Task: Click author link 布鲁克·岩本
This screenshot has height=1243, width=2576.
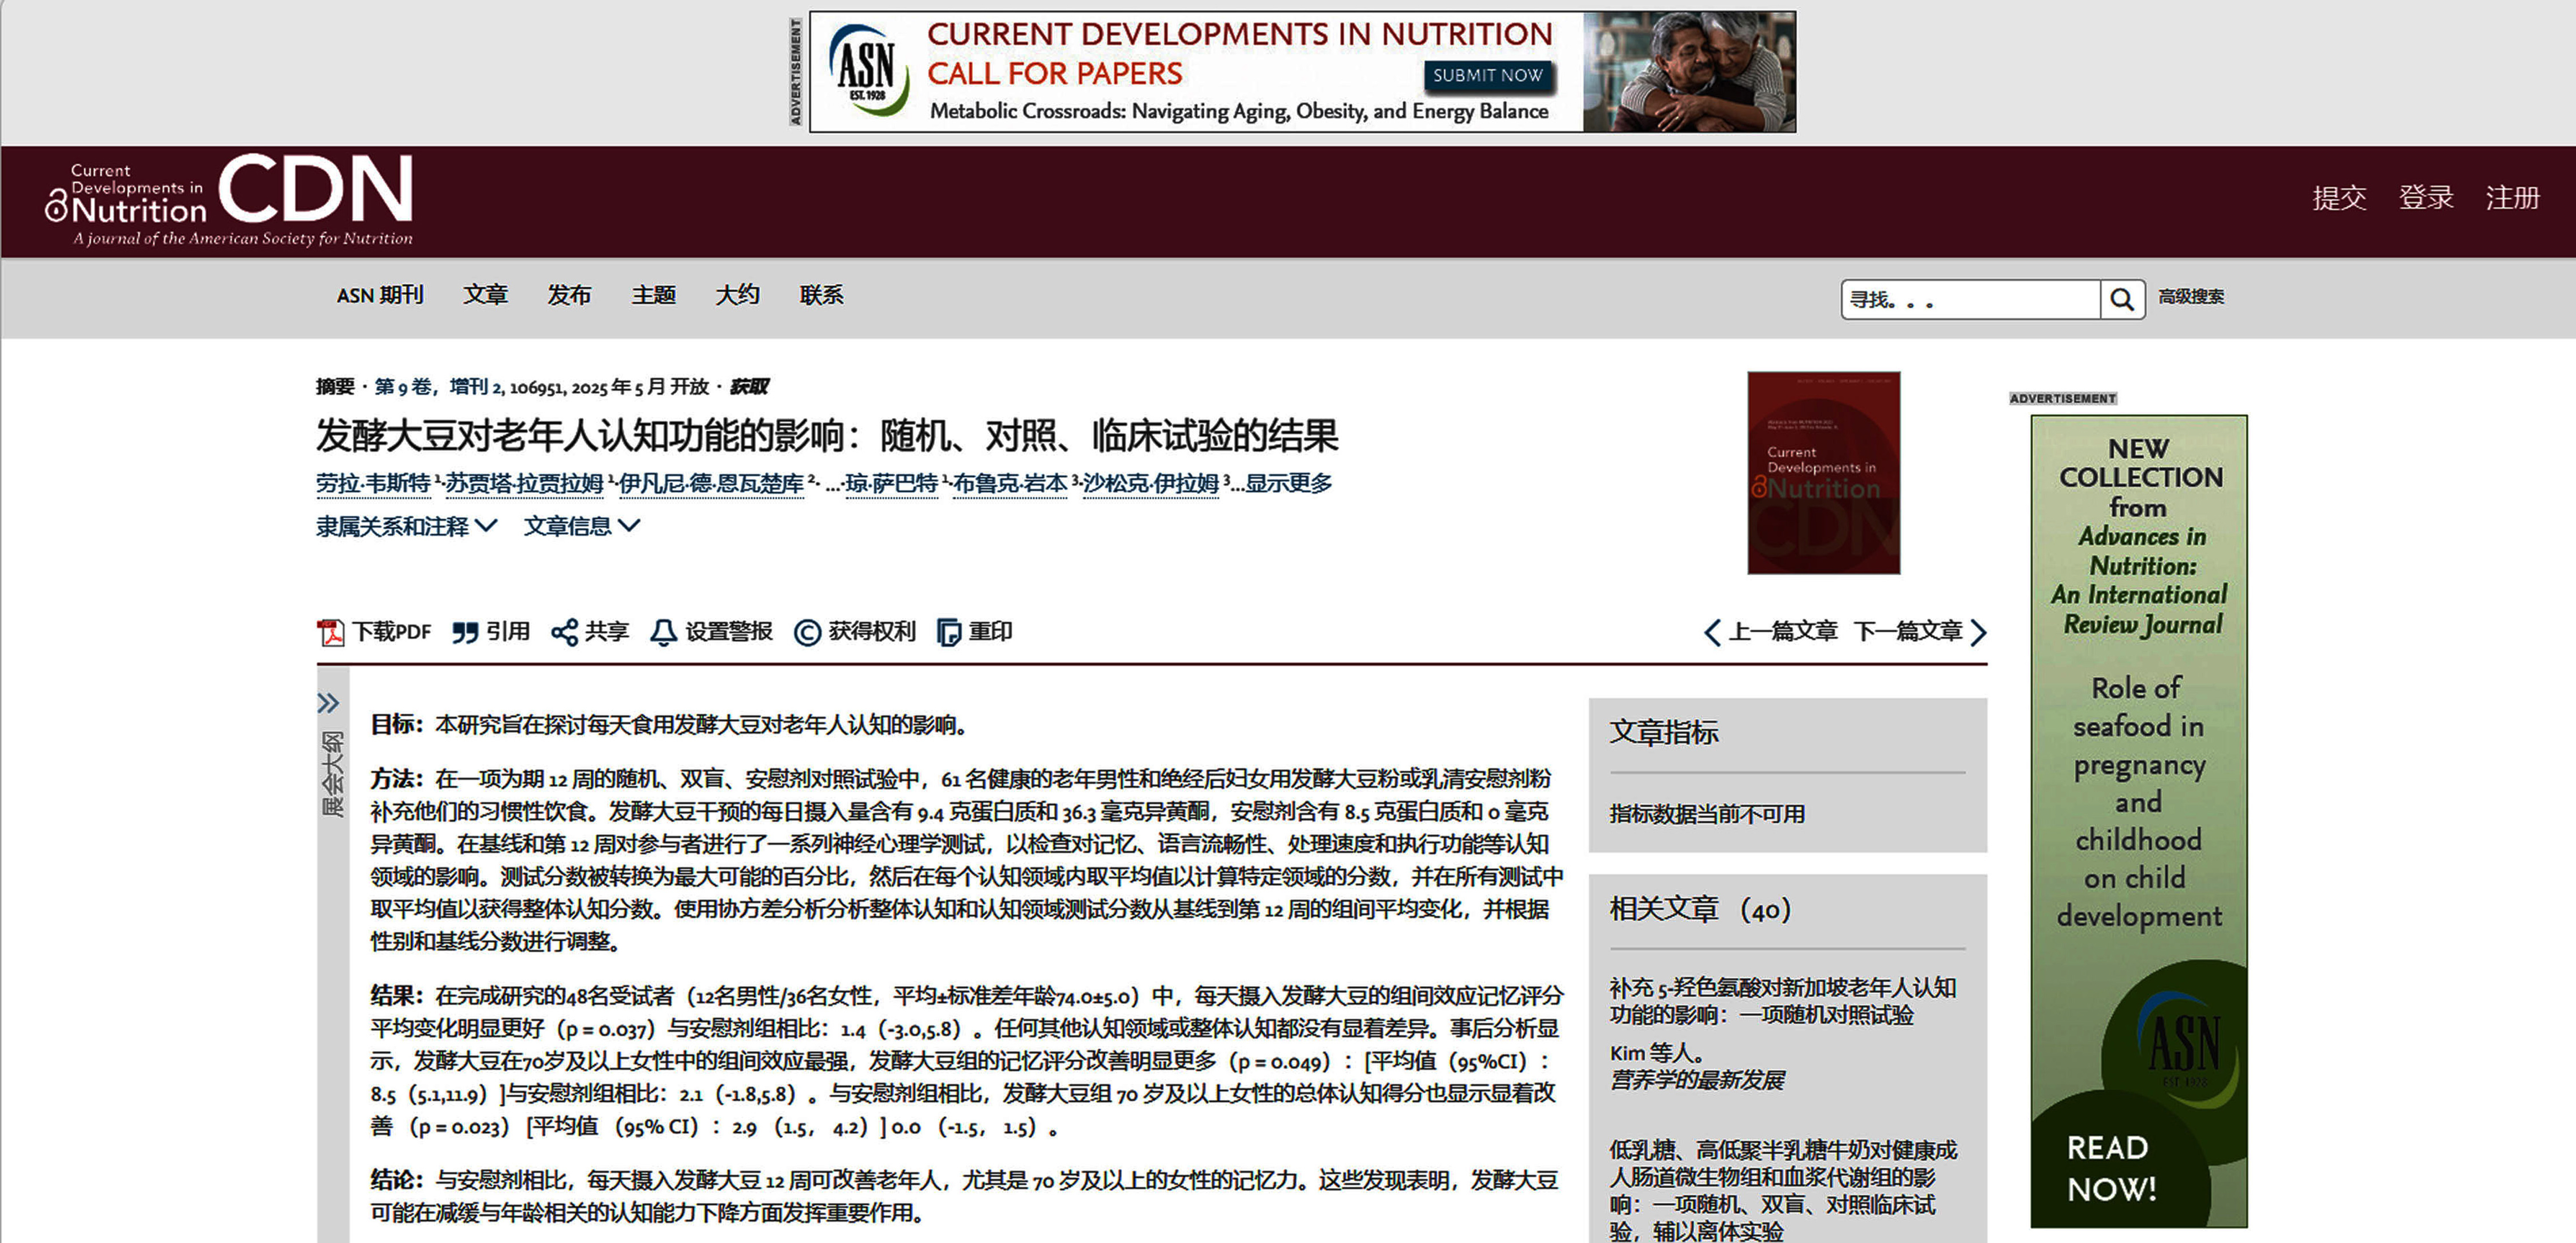Action: [1010, 484]
